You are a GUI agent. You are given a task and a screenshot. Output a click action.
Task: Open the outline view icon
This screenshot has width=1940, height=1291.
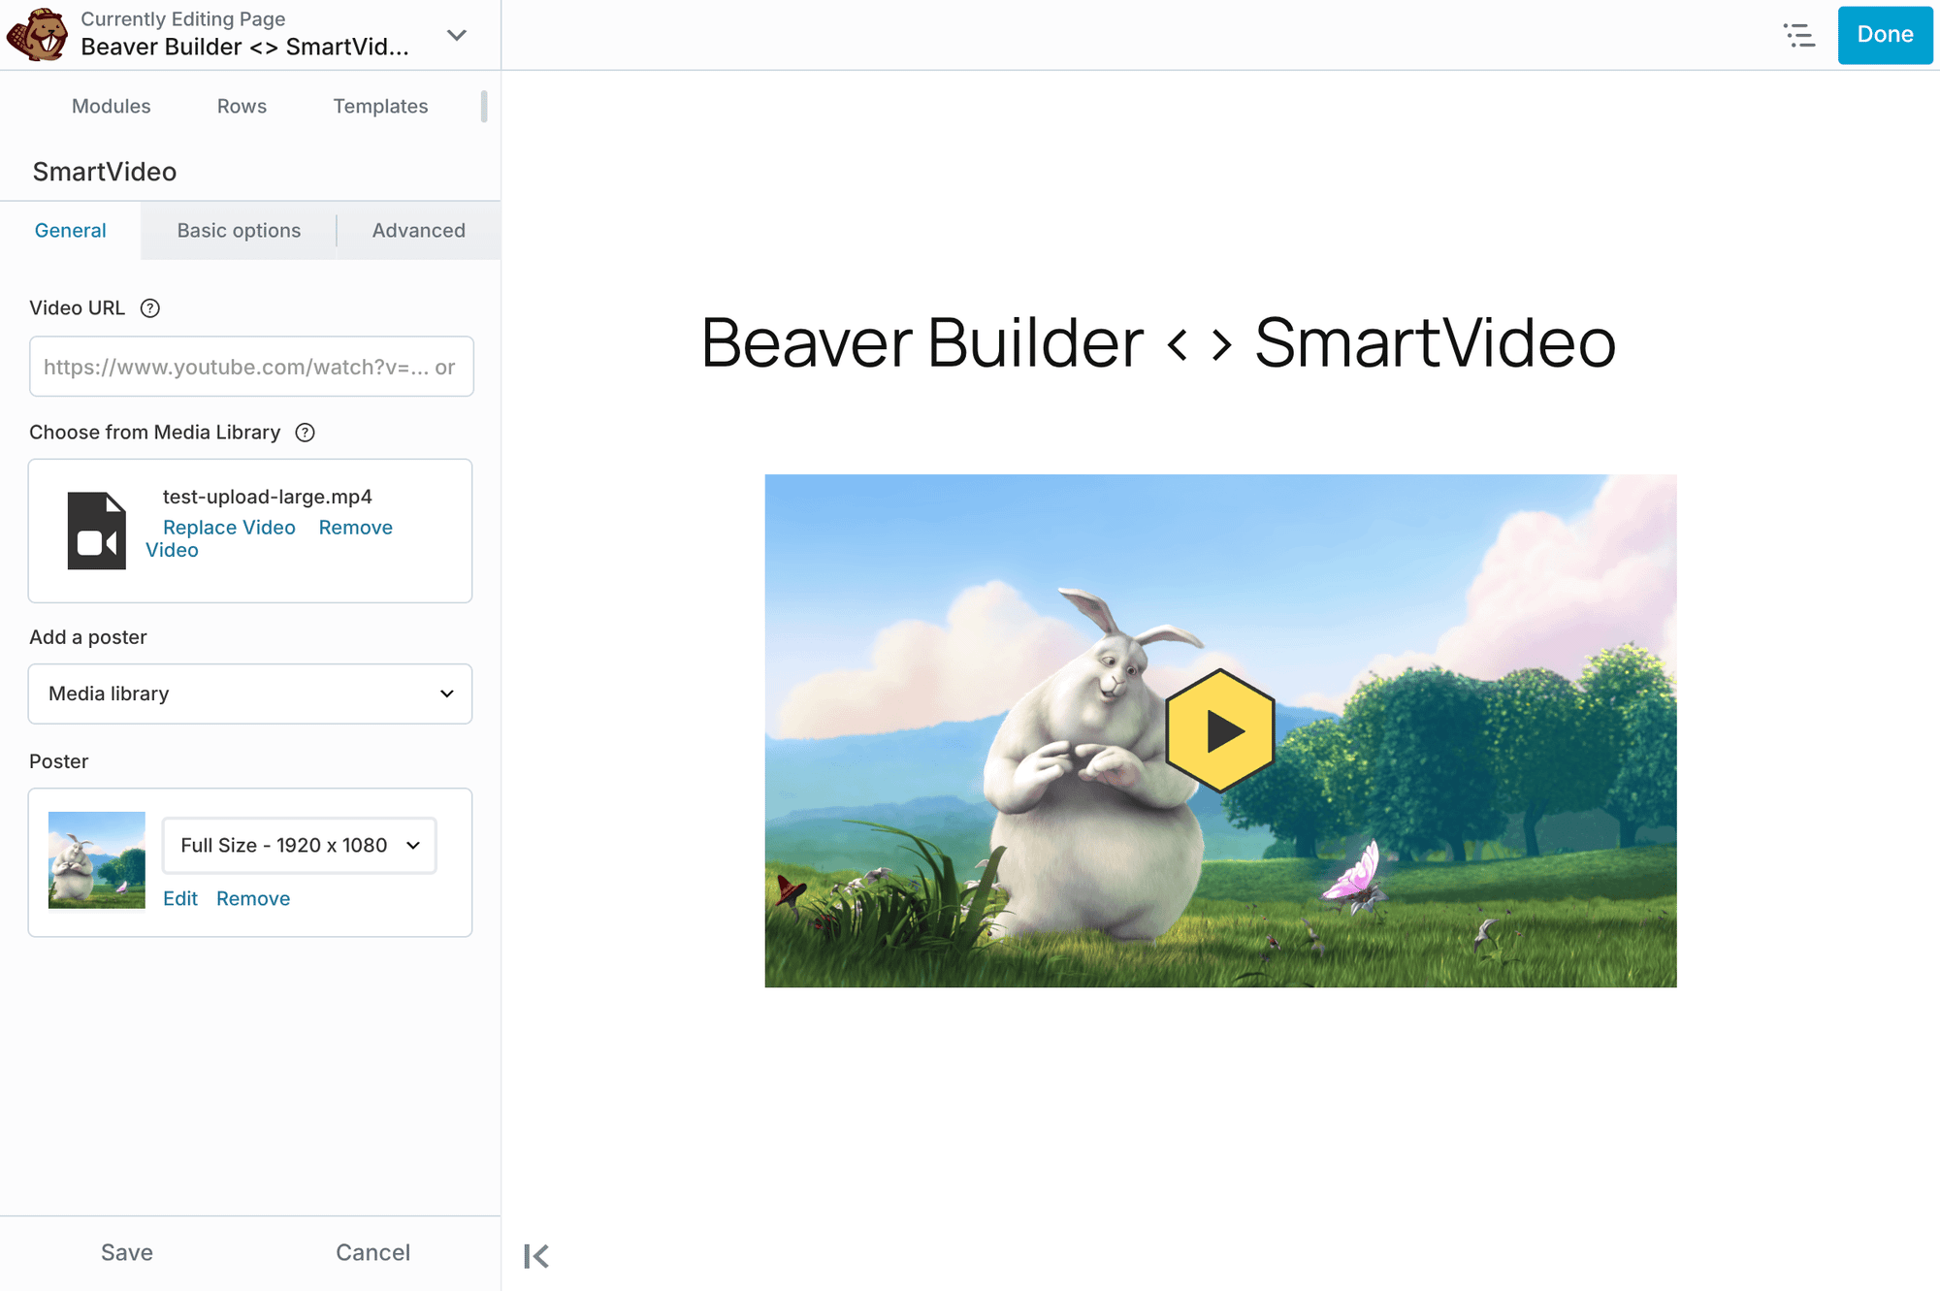1799,35
